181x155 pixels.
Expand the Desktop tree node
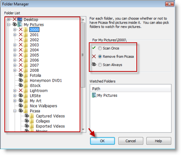pos(9,20)
